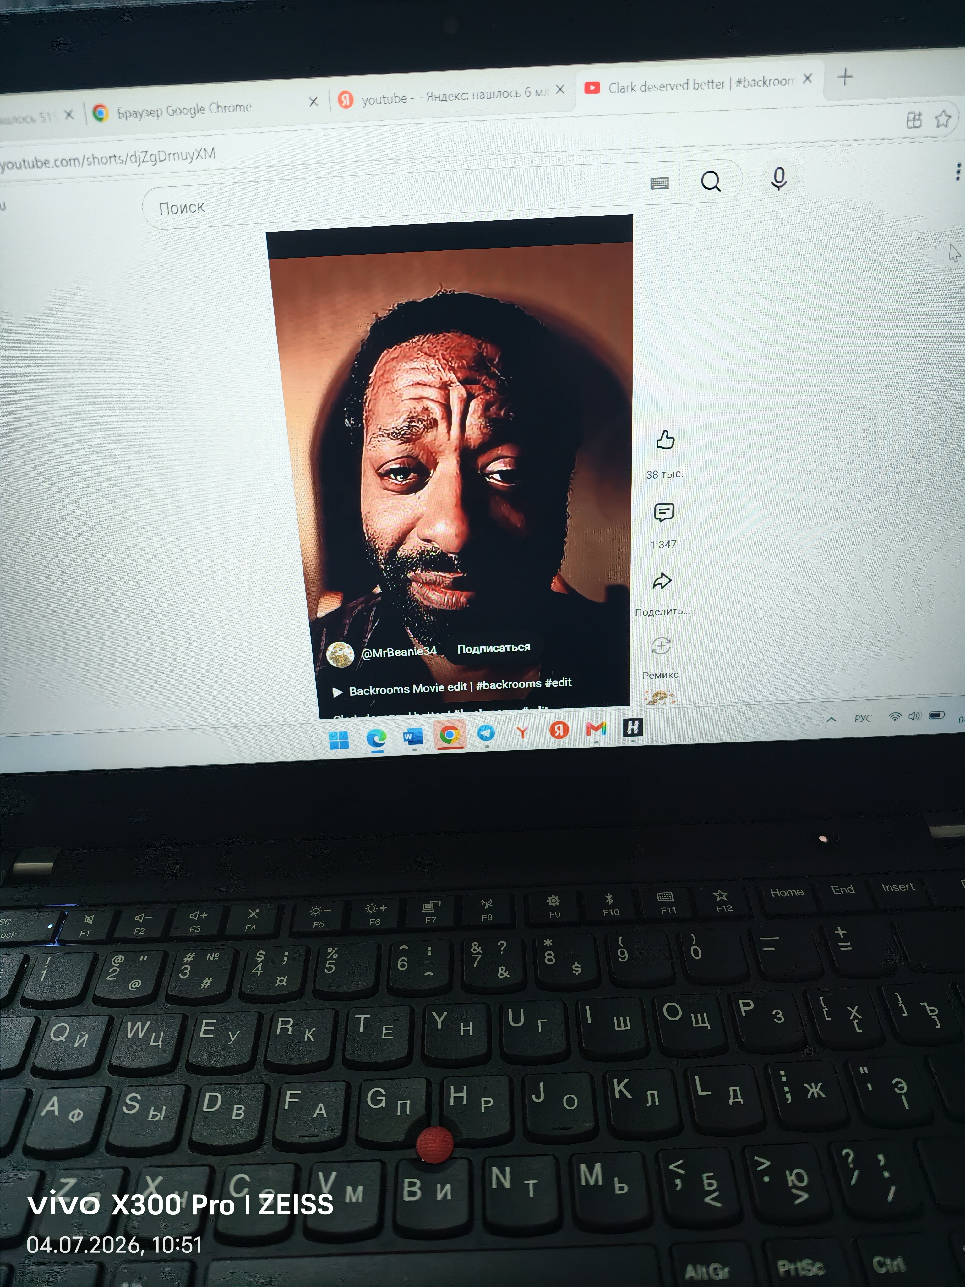Open the Windows Start menu
The height and width of the screenshot is (1287, 965).
339,740
